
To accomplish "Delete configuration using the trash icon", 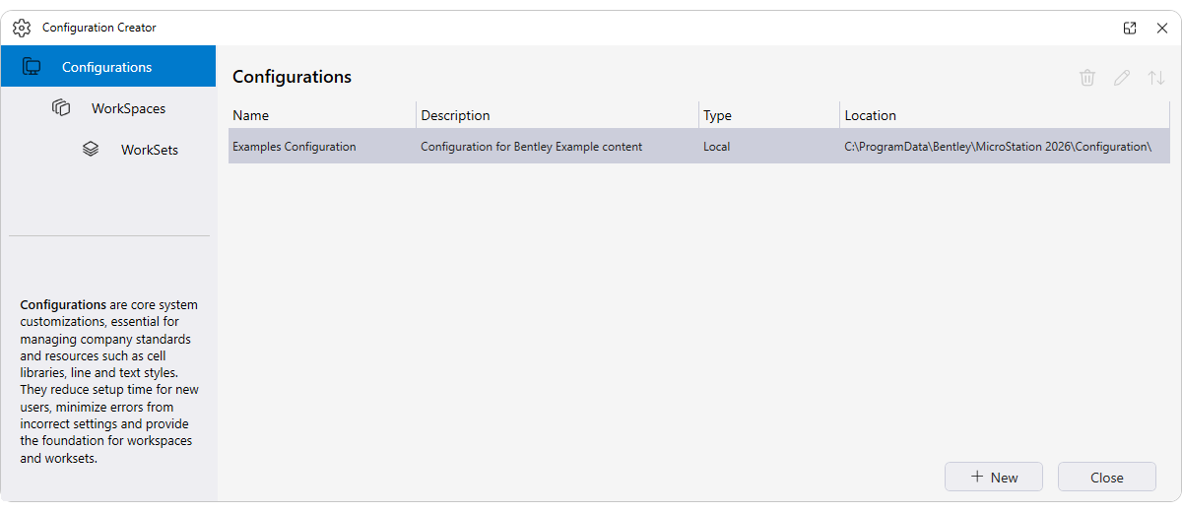I will (x=1087, y=78).
